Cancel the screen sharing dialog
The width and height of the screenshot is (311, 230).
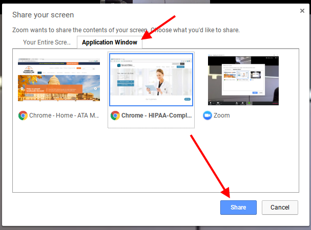point(280,207)
